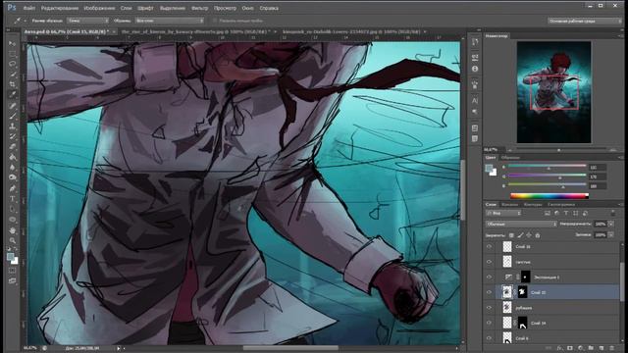Select the Type tool in toolbox

13,198
